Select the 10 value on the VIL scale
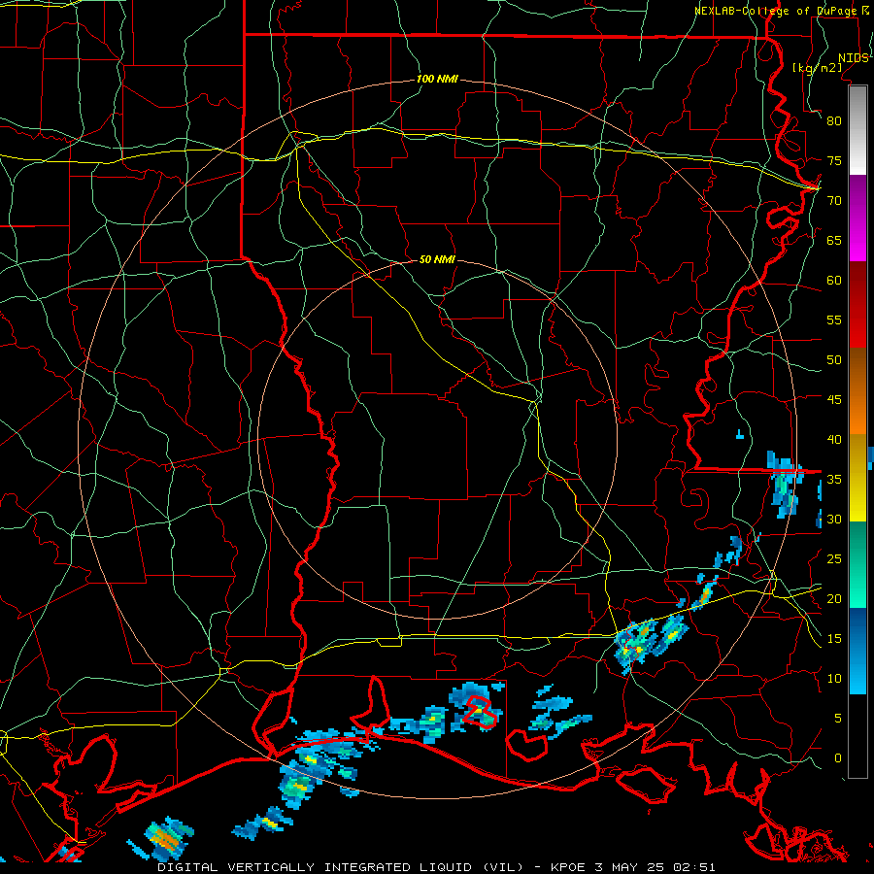 (834, 679)
